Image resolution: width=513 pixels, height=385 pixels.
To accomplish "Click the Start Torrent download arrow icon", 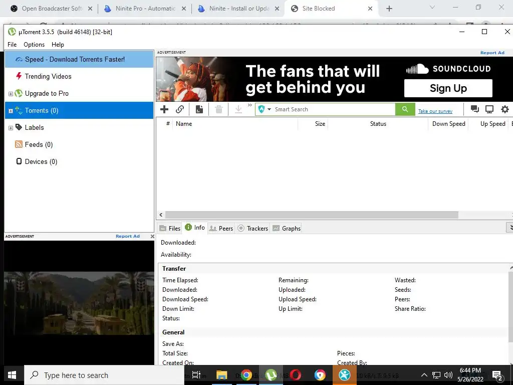I will [238, 109].
